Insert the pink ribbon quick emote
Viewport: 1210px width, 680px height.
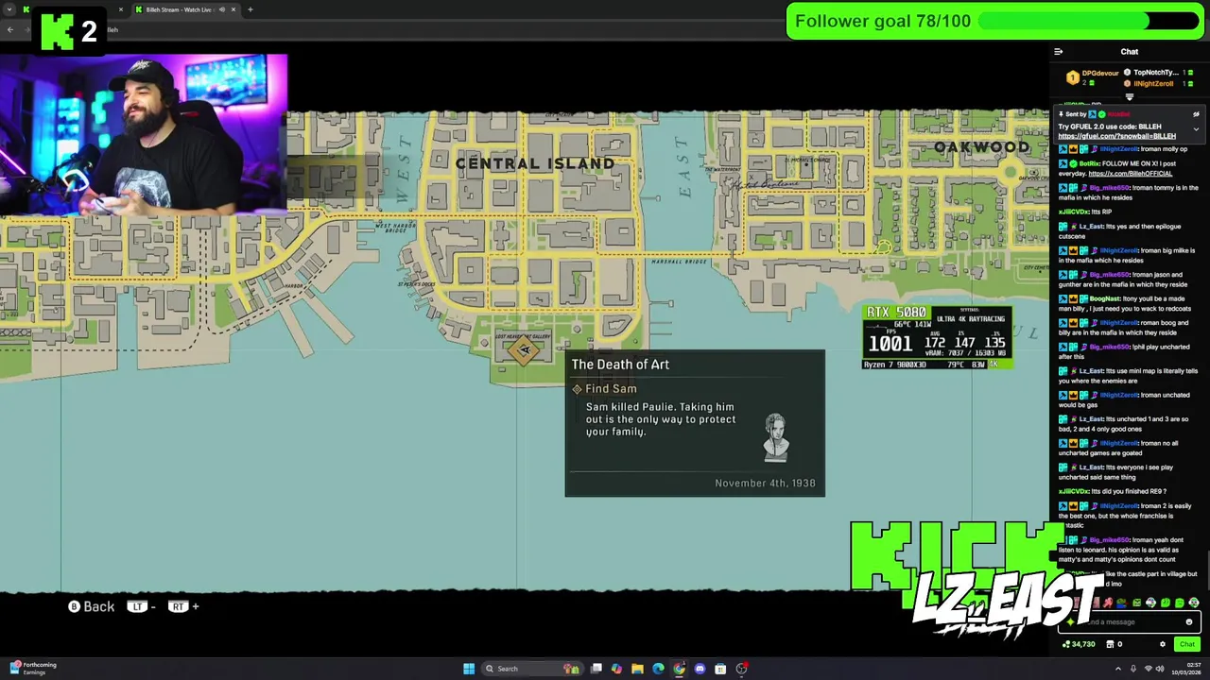pos(1108,603)
